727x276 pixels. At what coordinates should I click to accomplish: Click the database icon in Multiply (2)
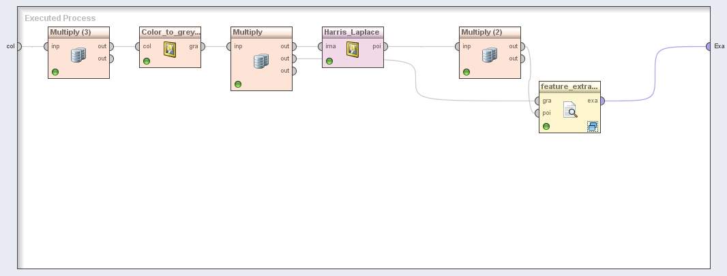(x=490, y=55)
